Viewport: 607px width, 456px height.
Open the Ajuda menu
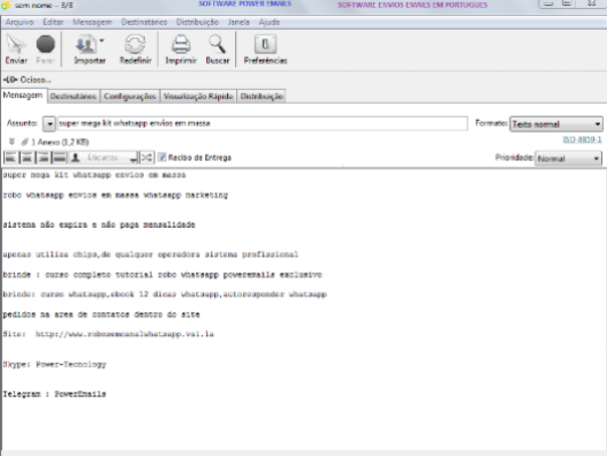(x=269, y=22)
